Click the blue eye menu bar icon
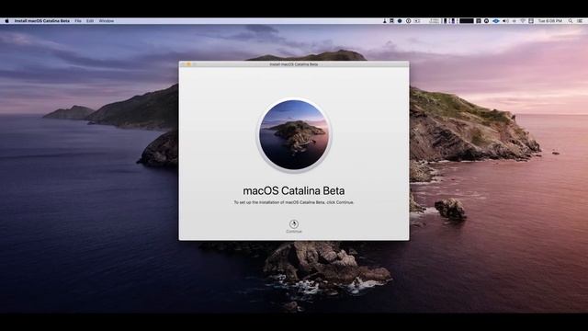 coord(496,21)
